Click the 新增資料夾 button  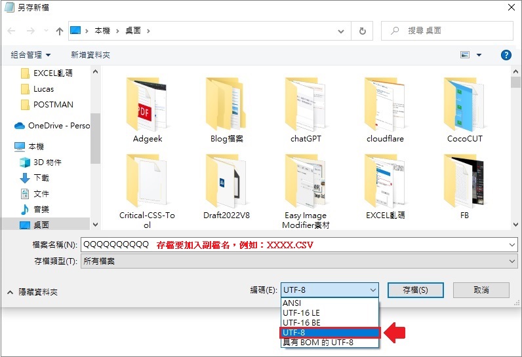click(90, 55)
